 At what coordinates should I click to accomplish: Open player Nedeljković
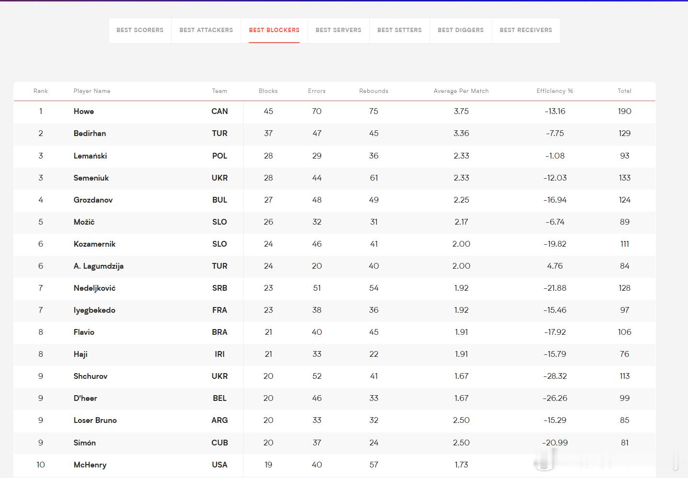pos(94,288)
